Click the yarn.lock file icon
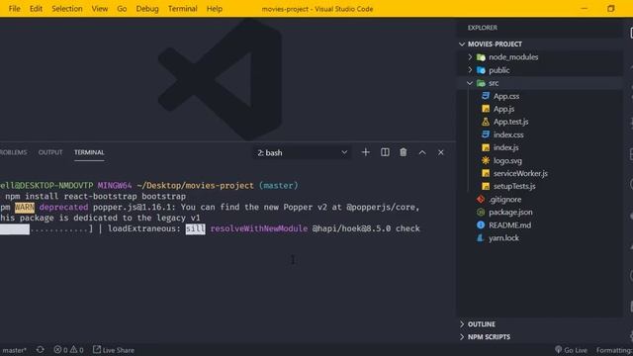Screen dimensions: 633x356 (x=481, y=238)
